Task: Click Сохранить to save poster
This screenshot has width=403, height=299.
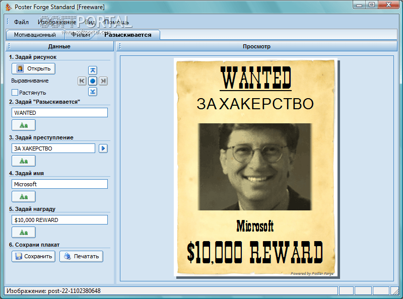Action: tap(33, 256)
